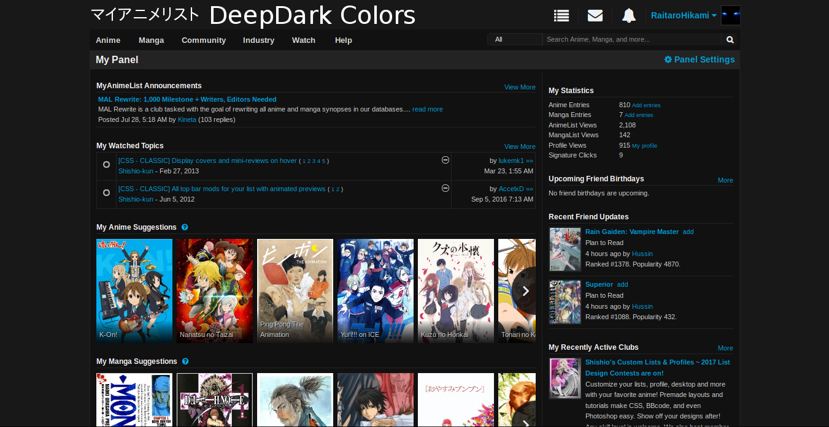Open the Oyasumi Punpun manga suggestion cover
The height and width of the screenshot is (427, 829).
click(x=456, y=400)
